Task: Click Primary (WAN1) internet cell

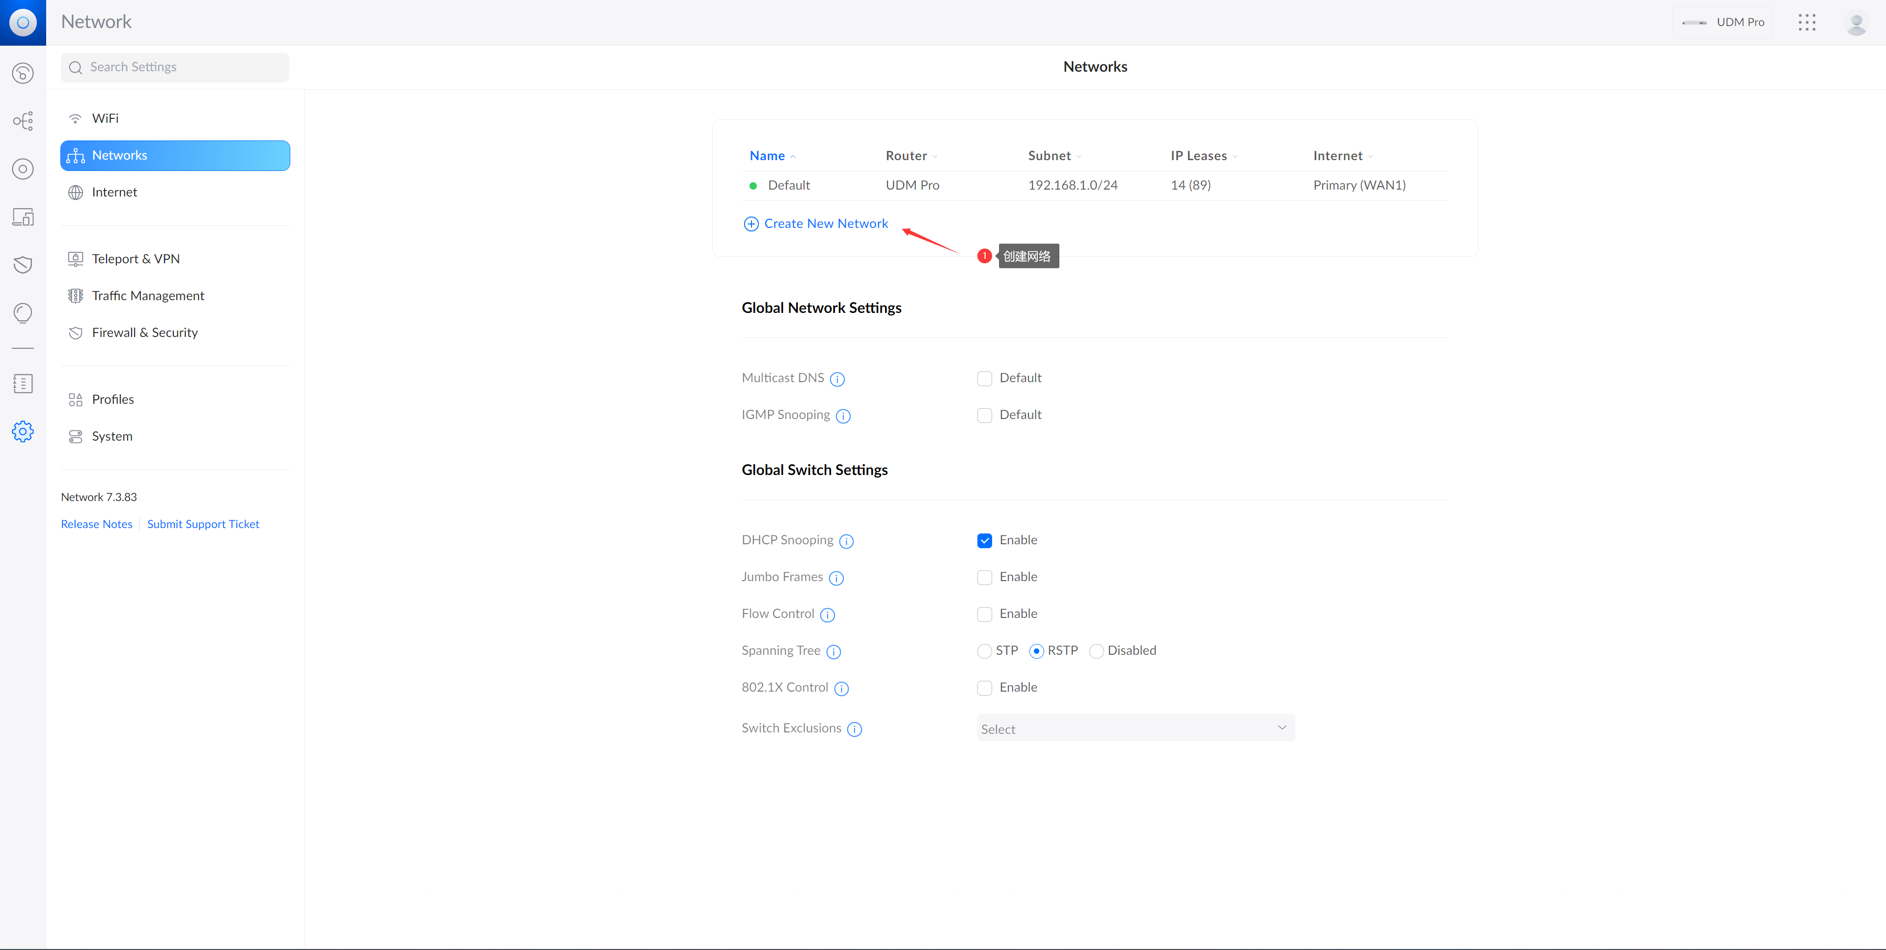Action: [1359, 185]
